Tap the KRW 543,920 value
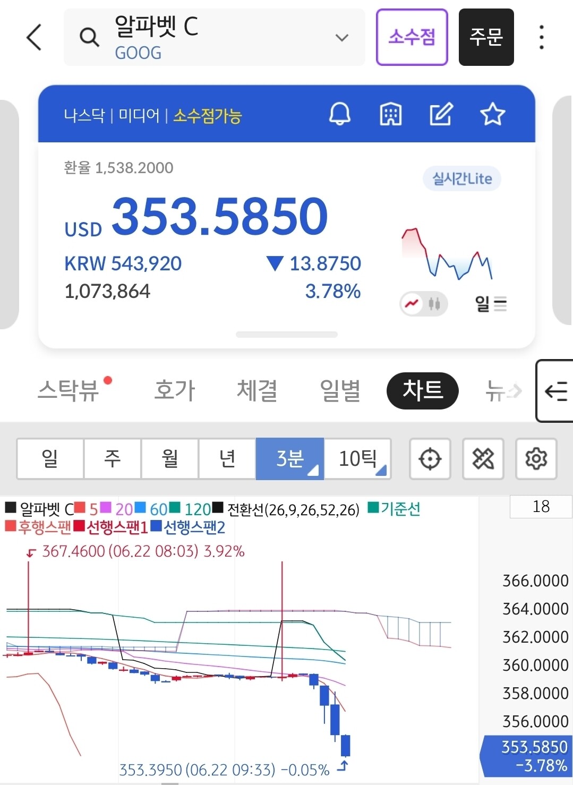Image resolution: width=573 pixels, height=785 pixels. tap(123, 263)
